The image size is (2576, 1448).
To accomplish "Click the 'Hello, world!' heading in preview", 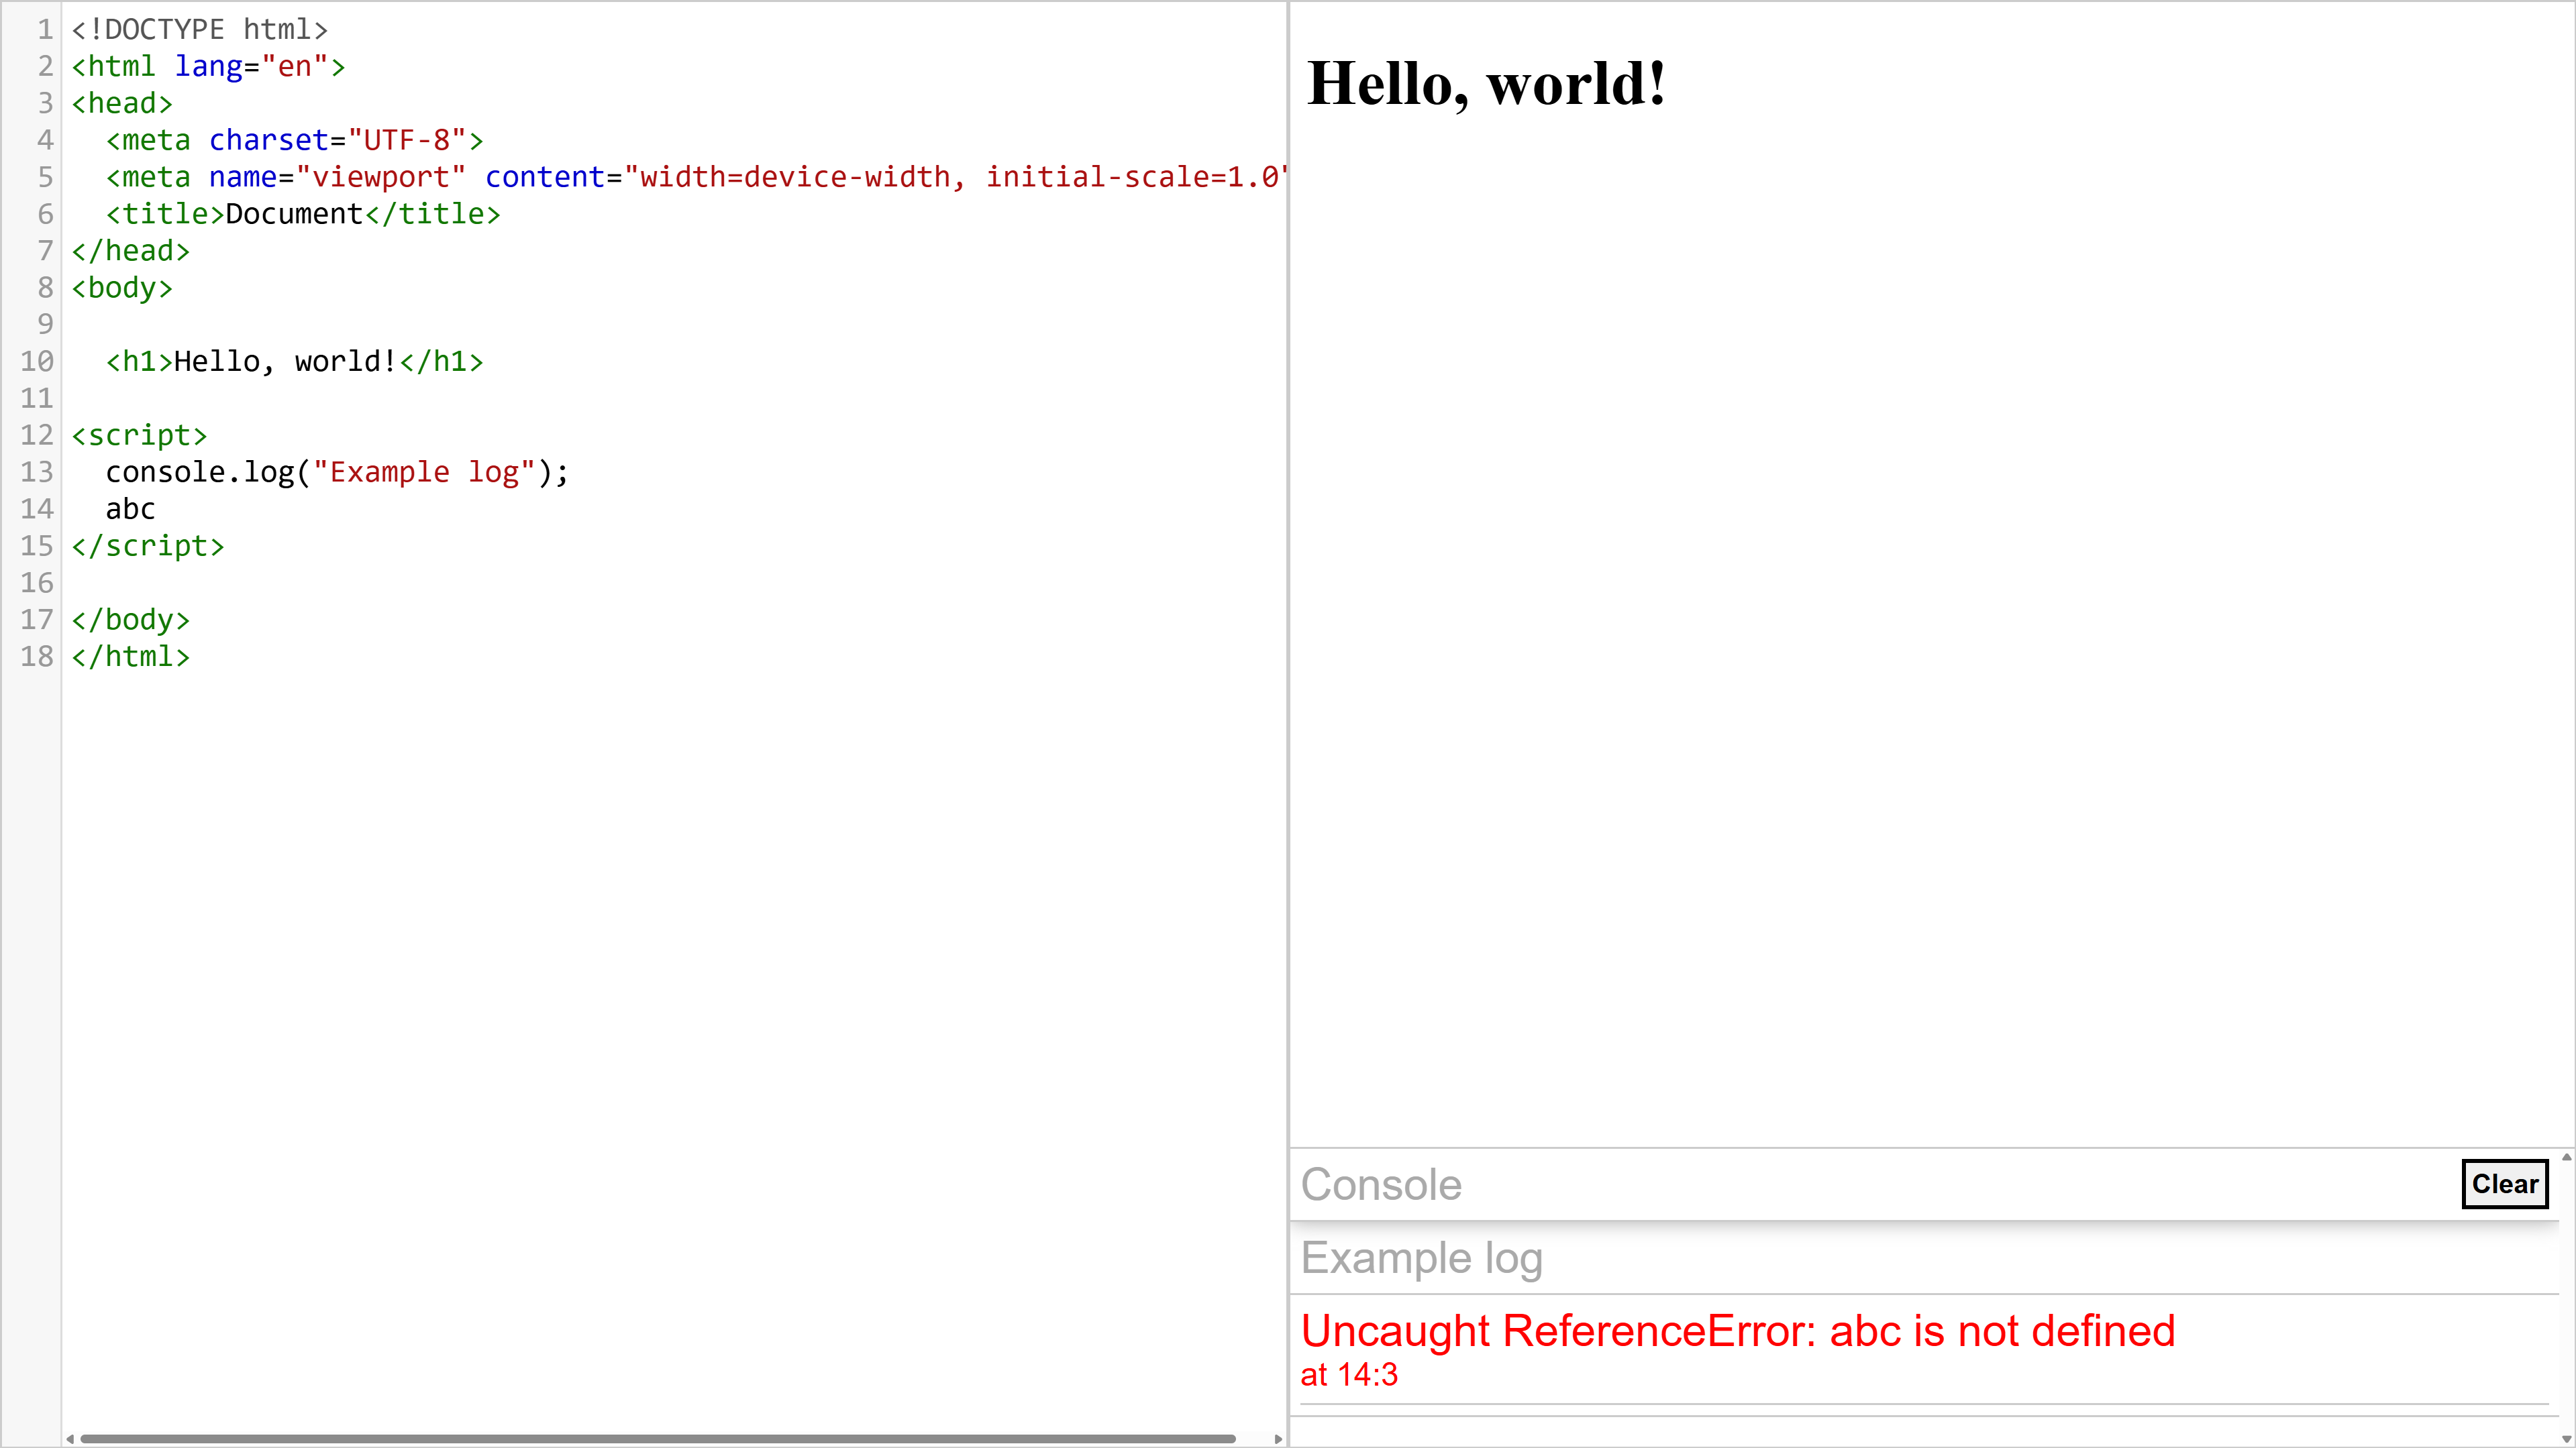I will pos(1486,83).
